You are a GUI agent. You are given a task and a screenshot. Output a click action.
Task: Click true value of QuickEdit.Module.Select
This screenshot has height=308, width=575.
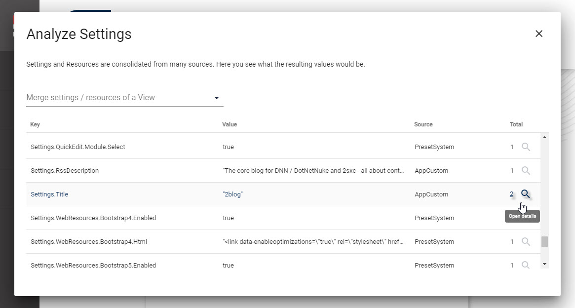click(x=228, y=147)
